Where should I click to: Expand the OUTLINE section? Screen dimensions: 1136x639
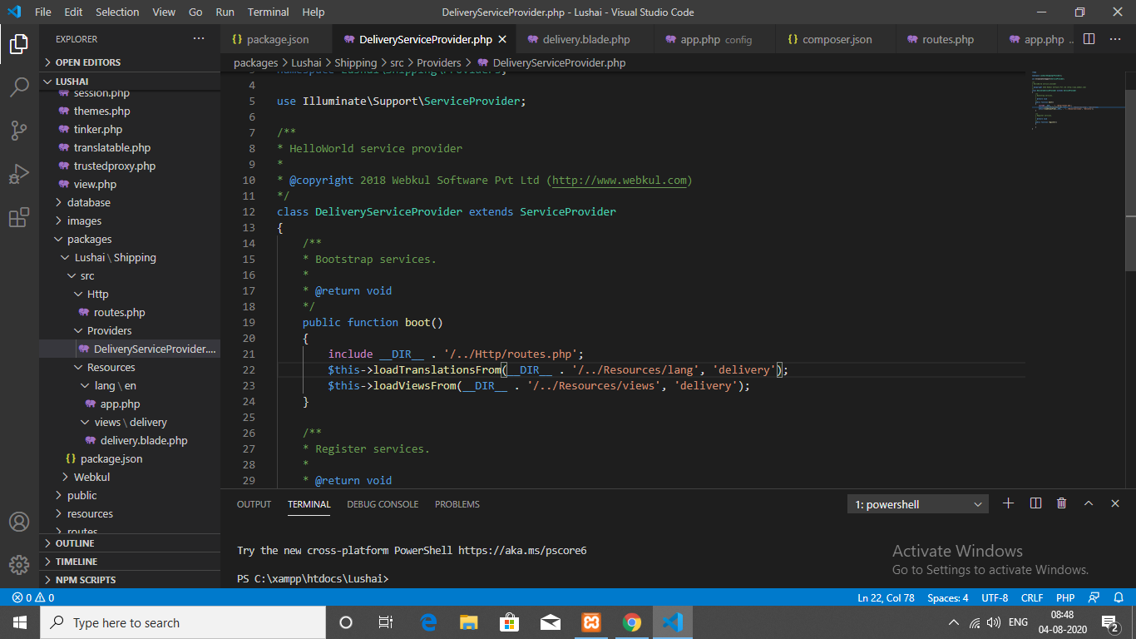tap(130, 543)
